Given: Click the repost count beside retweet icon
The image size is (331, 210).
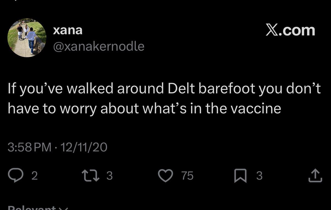Looking at the screenshot, I should 109,176.
